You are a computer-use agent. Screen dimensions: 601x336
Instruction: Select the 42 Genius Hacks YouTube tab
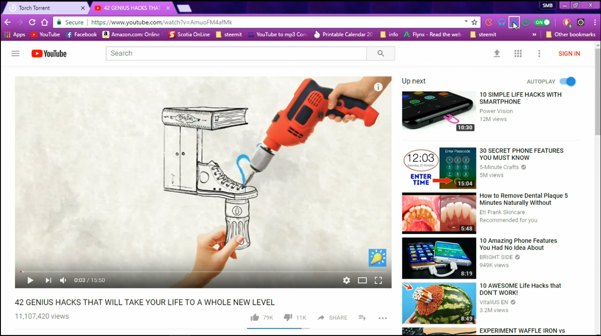pos(131,8)
